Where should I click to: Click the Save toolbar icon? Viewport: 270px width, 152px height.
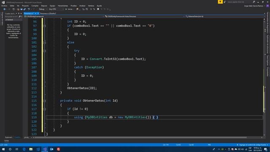22,9
